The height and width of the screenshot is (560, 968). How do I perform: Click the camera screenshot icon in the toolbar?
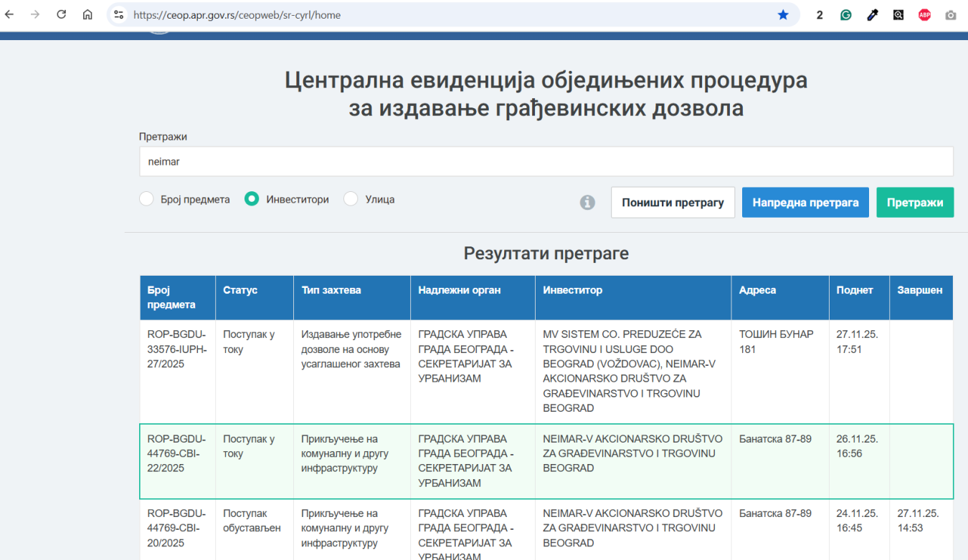click(x=950, y=14)
